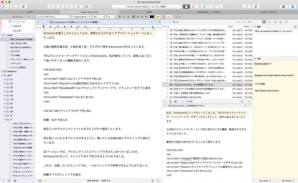The image size is (298, 183).
Task: Open the W3 font weight dropdown
Action: [x=99, y=17]
